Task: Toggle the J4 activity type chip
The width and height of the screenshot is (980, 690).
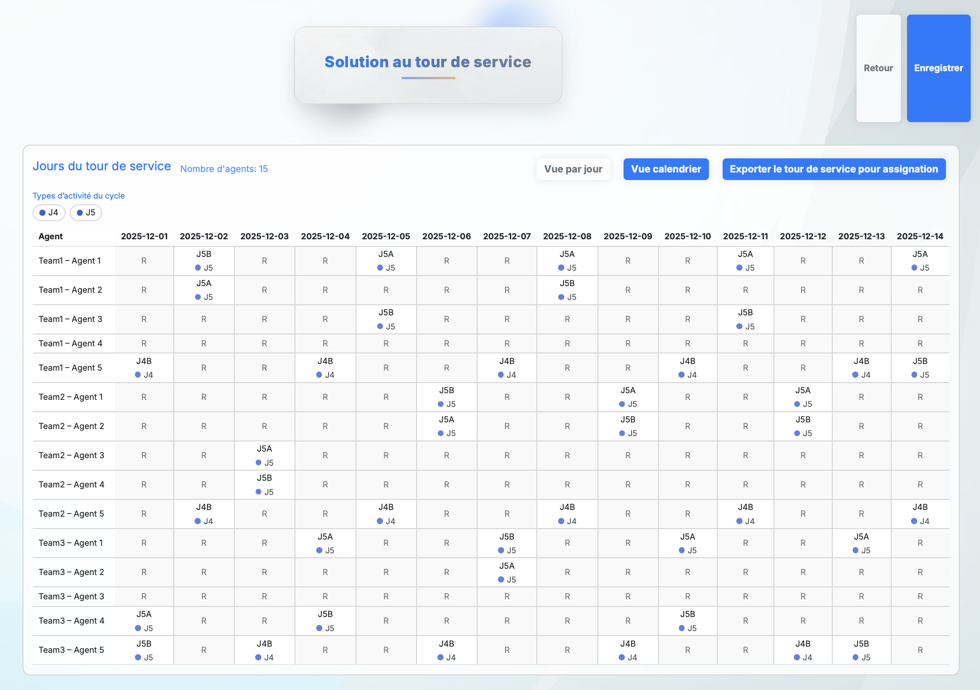Action: tap(49, 213)
